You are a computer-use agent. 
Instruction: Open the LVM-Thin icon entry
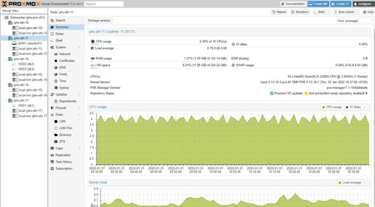coord(55,128)
